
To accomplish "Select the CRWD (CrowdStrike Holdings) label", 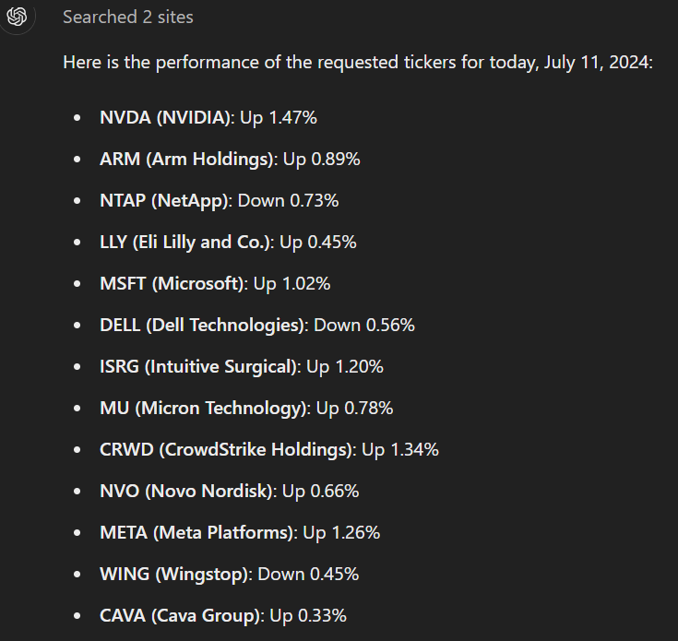I will point(227,449).
